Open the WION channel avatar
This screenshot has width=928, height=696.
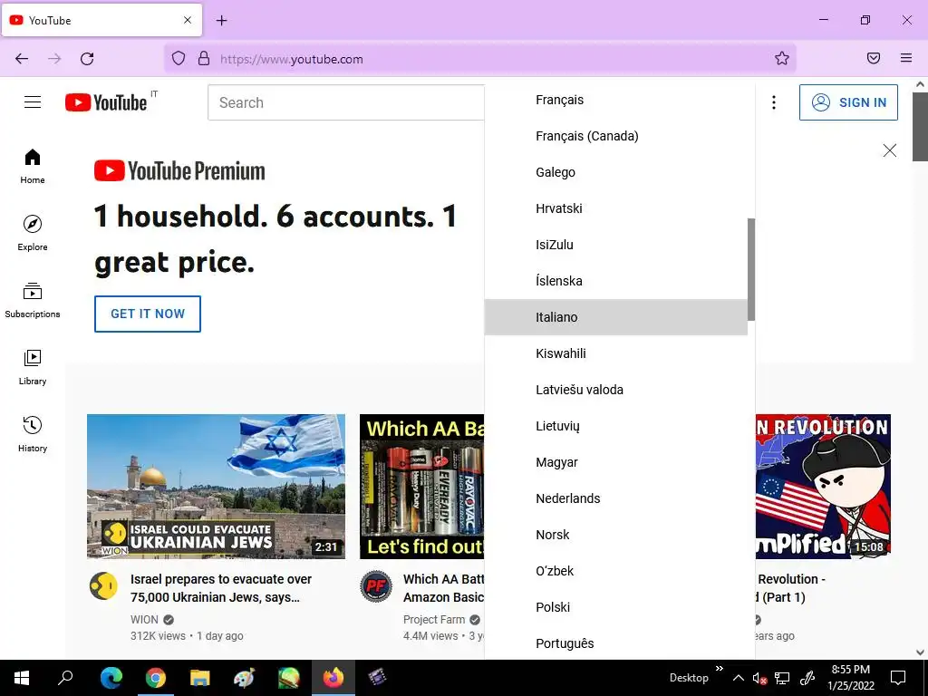point(103,586)
